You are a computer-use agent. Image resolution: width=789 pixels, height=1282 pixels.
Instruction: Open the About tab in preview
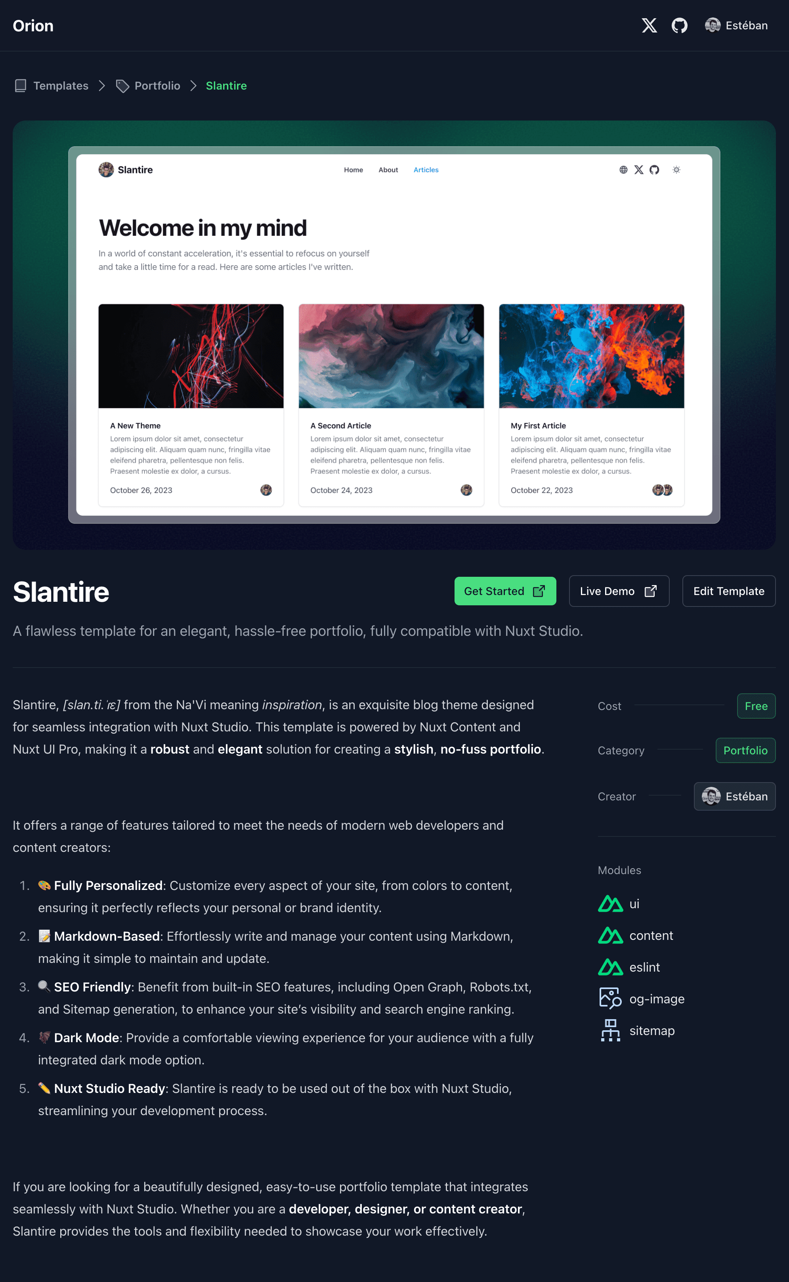pos(388,169)
